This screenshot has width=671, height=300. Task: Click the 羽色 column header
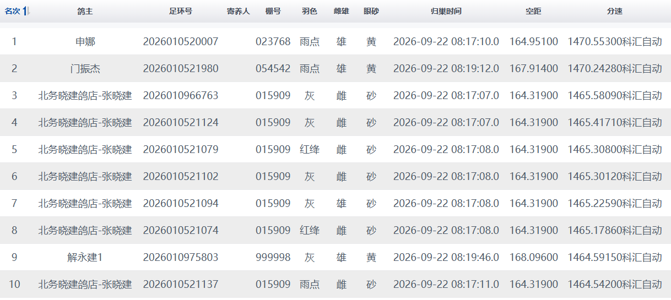point(310,11)
